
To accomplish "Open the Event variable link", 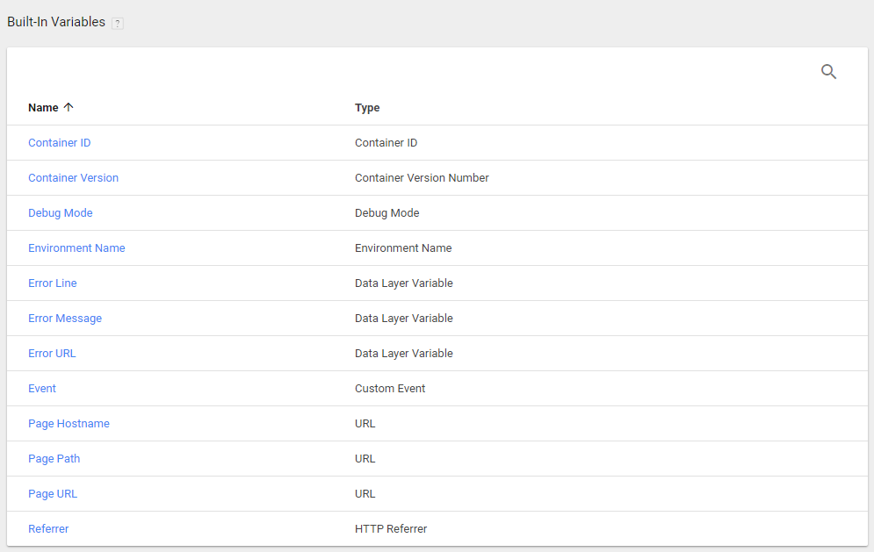I will 42,389.
